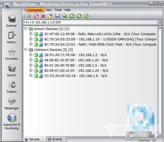Select row 8C:70:5A:E0:33:D1 fe80::74d0
The width and height of the screenshot is (164, 142).
pyautogui.click(x=100, y=45)
